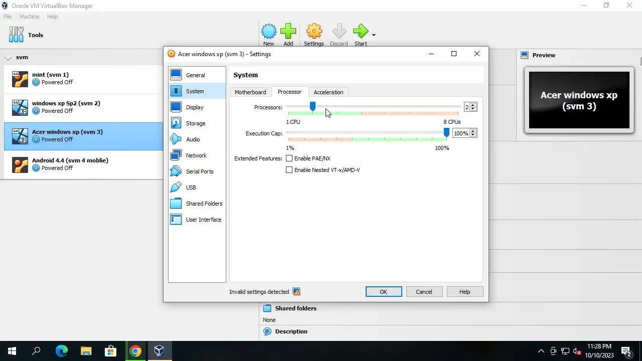The width and height of the screenshot is (642, 361).
Task: Open USB settings category
Action: pyautogui.click(x=197, y=188)
